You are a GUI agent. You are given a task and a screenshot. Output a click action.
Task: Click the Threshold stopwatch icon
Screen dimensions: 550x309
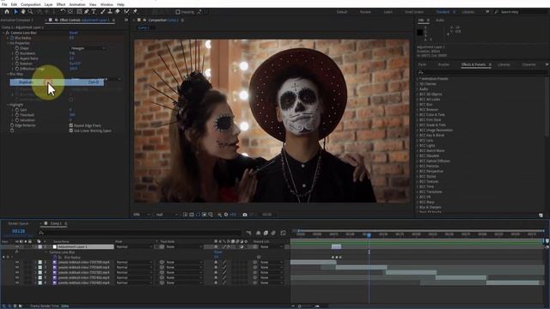click(17, 115)
